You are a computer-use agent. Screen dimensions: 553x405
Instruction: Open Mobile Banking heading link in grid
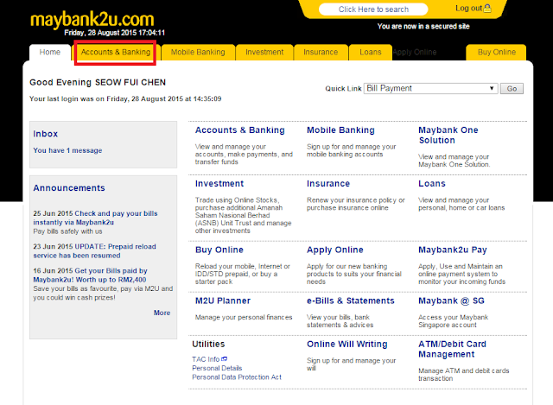click(340, 130)
